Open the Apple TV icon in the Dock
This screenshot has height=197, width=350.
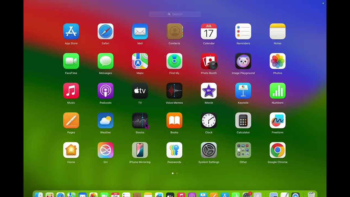[170, 195]
